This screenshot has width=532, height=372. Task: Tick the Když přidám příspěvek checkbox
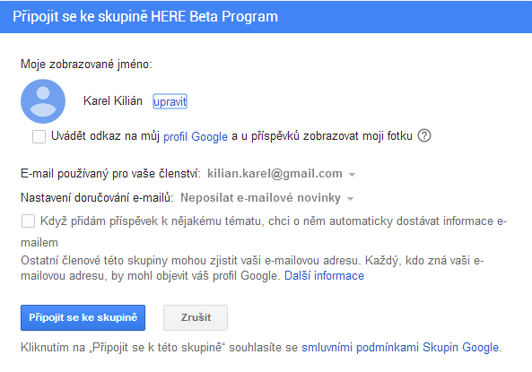[28, 221]
